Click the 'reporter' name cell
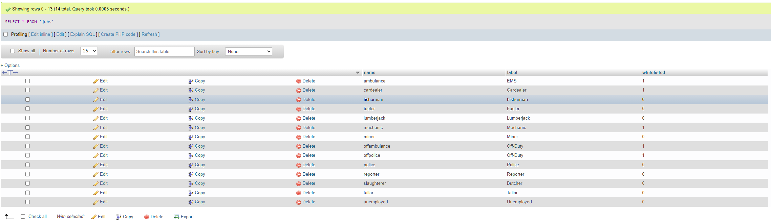771x222 pixels. click(371, 174)
